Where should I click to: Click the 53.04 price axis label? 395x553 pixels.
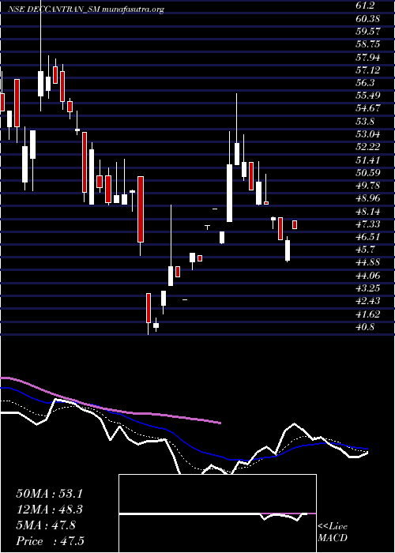[368, 134]
